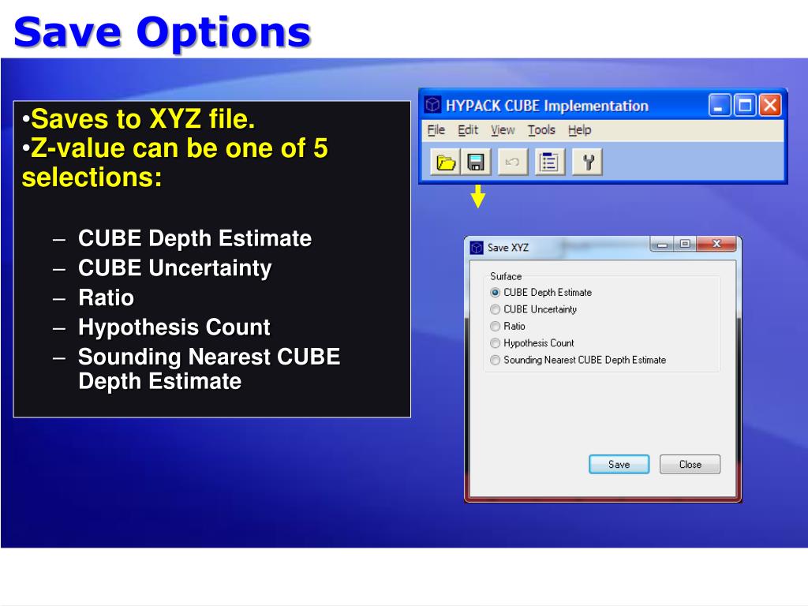This screenshot has width=808, height=606.
Task: Open the wrench Tools settings icon
Action: pos(587,163)
